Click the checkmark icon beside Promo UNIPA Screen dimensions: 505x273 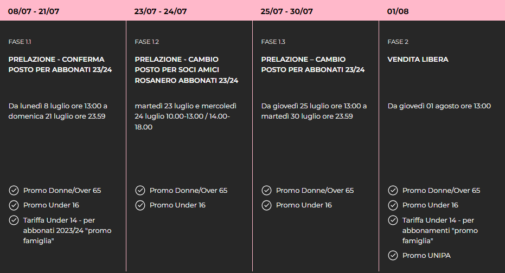(x=393, y=255)
